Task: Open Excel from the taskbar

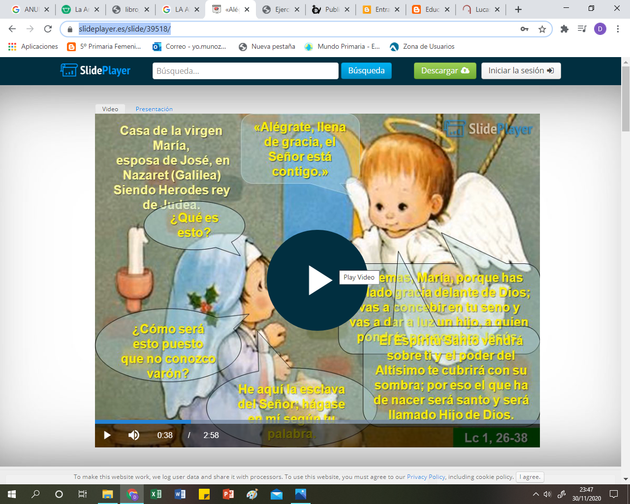Action: (x=156, y=494)
